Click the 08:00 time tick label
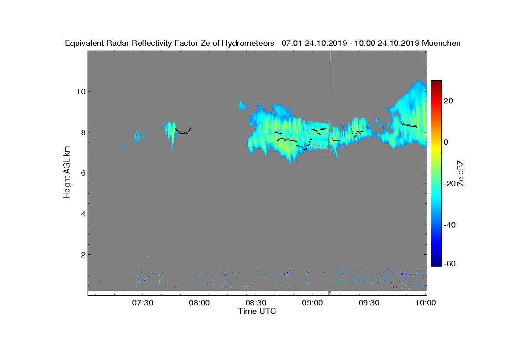 point(199,303)
